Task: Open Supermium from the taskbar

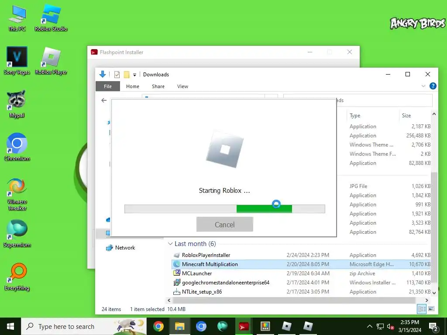Action: pos(222,326)
